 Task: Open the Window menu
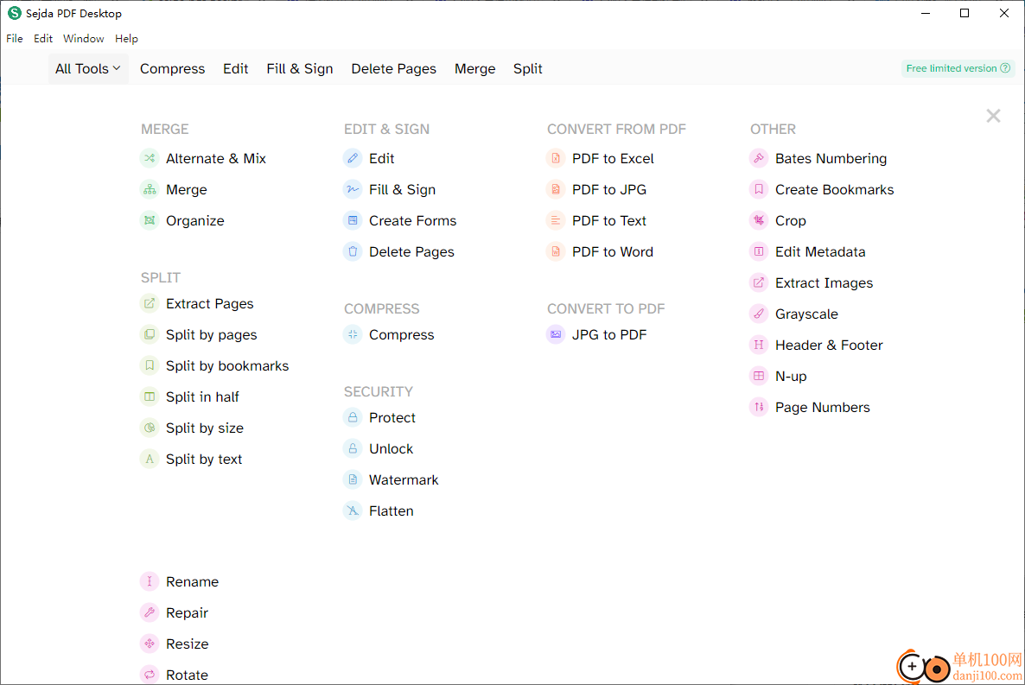[84, 39]
